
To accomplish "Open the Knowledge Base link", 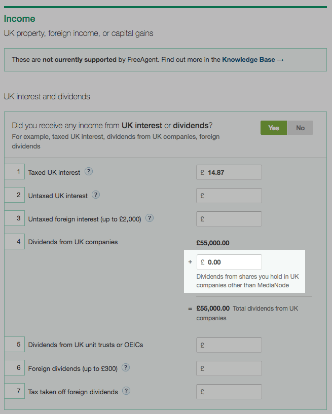I will click(x=253, y=60).
